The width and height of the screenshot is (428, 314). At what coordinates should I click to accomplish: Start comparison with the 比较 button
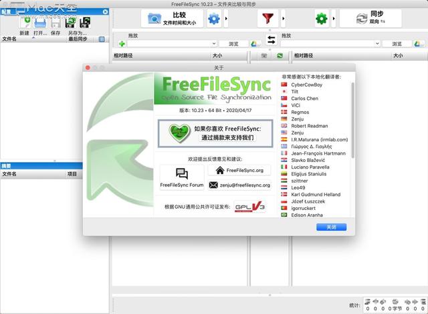coord(172,19)
